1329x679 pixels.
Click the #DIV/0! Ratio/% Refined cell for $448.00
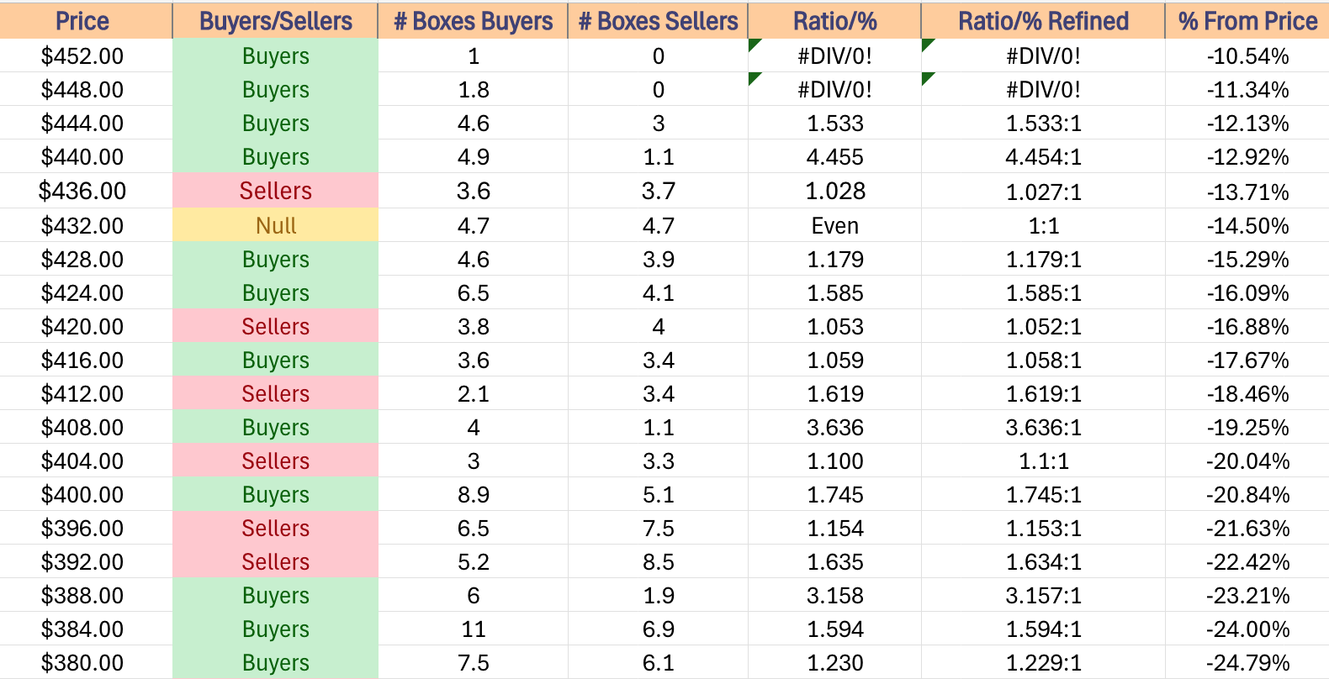click(1044, 90)
